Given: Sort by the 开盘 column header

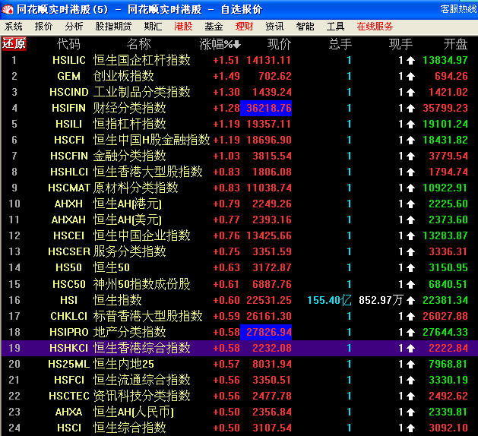Looking at the screenshot, I should [x=455, y=43].
